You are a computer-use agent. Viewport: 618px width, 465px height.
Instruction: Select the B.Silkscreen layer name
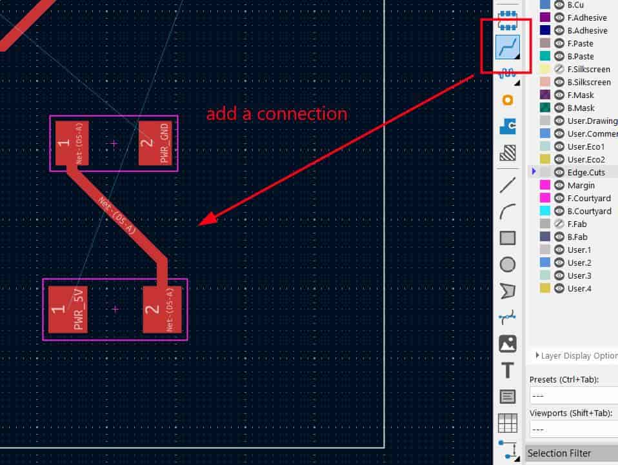(x=589, y=82)
